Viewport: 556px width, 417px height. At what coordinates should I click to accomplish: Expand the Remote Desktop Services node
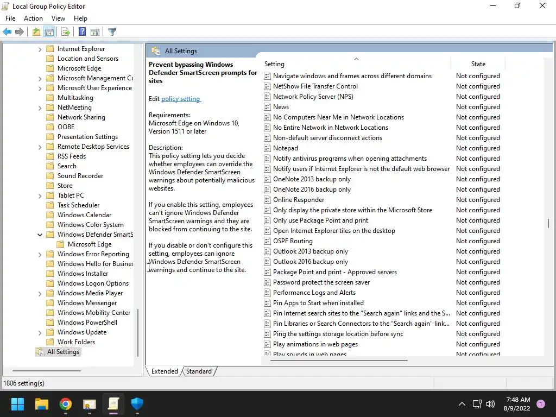click(40, 147)
